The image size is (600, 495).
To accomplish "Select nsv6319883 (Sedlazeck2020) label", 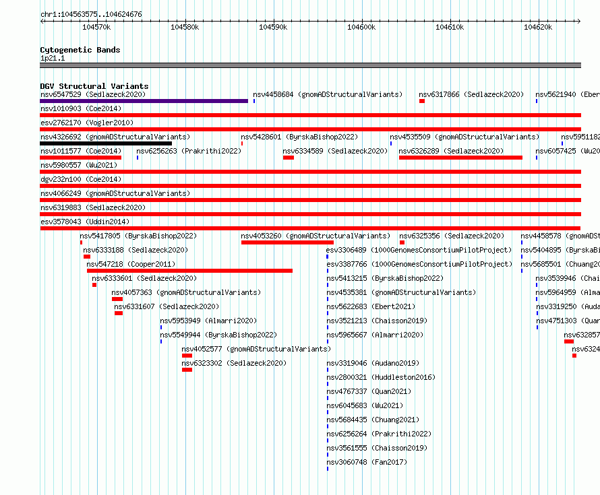I will click(93, 207).
